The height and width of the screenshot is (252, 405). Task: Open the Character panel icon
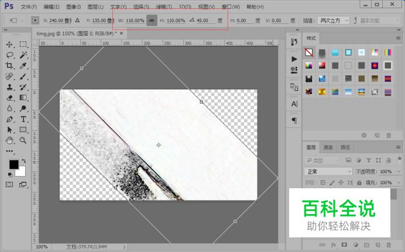click(x=294, y=104)
